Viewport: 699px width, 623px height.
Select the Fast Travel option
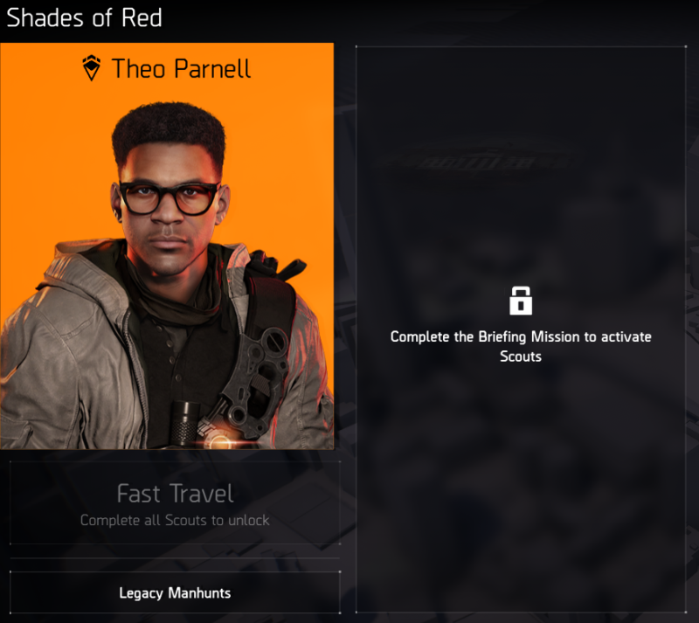(x=175, y=502)
